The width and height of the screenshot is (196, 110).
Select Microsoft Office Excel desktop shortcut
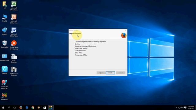tap(14, 6)
